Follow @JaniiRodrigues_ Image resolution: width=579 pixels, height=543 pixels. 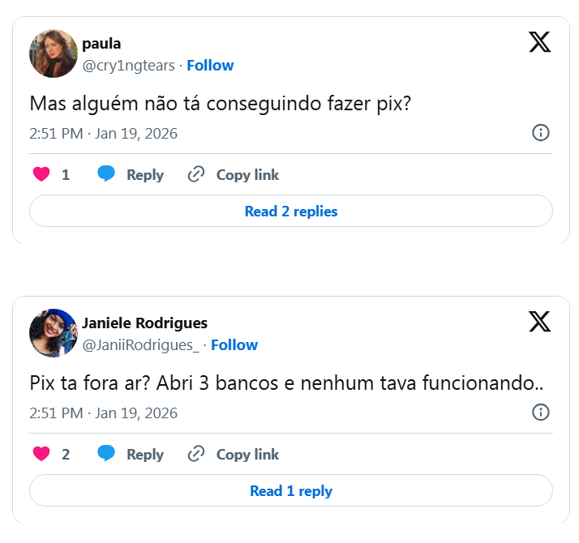point(234,345)
